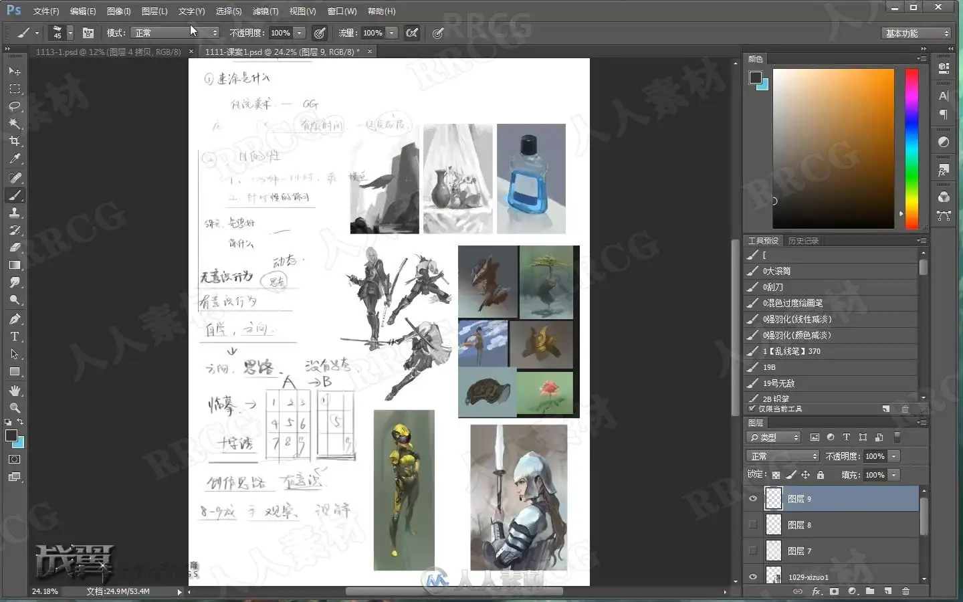Click foreground color swatch in Color panel
This screenshot has width=963, height=602.
pos(755,78)
